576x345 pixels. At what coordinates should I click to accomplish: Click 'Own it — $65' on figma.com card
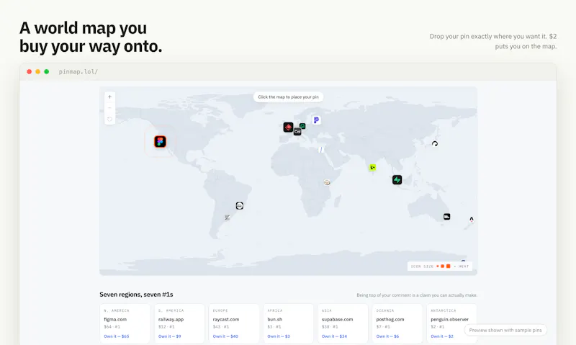coord(117,336)
